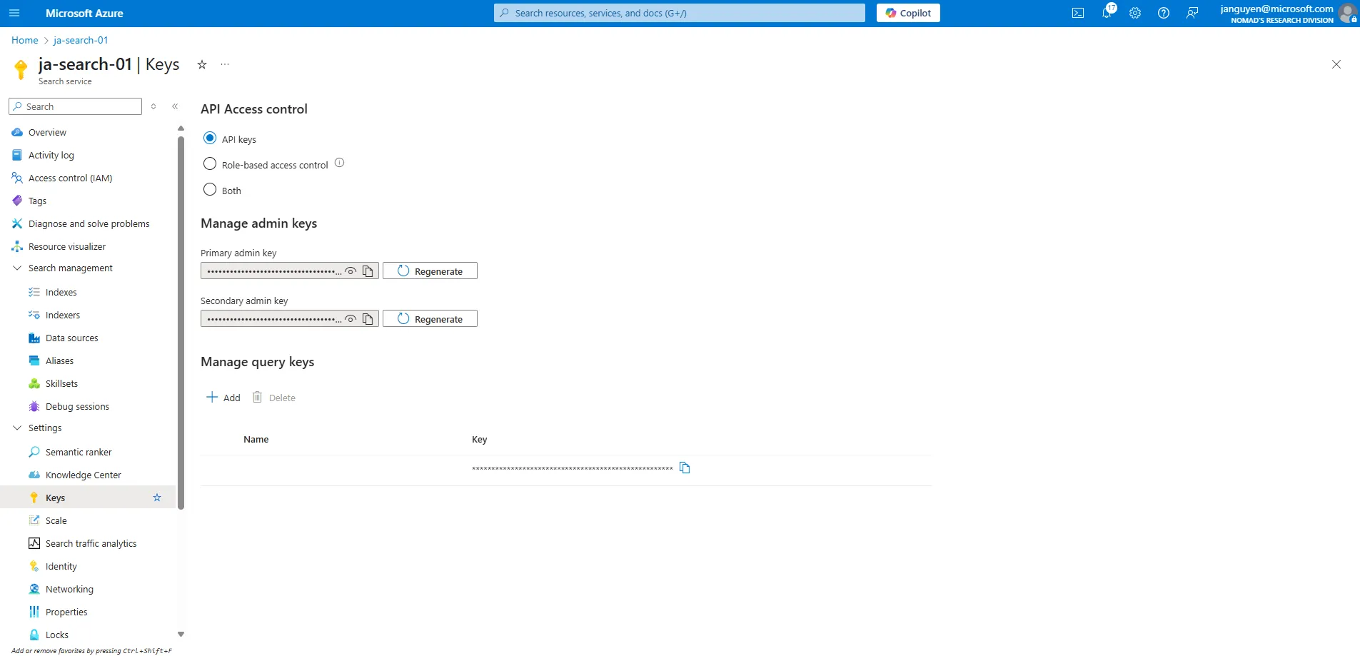Click sidebar scrollbar down arrow

tap(181, 634)
